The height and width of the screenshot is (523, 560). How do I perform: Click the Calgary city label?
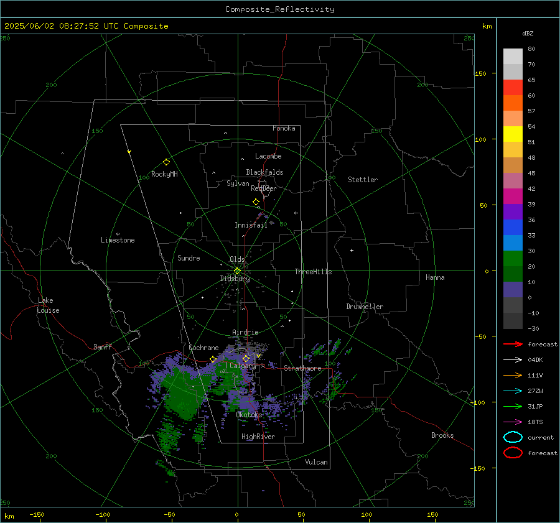pyautogui.click(x=243, y=366)
